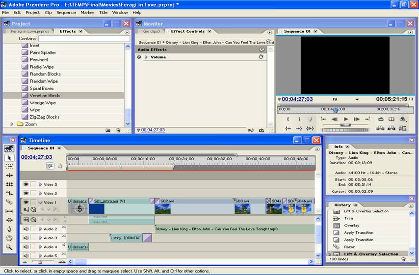Screen dimensions: 419x275
Task: Toggle Snap in Timeline
Action: pyautogui.click(x=50, y=166)
